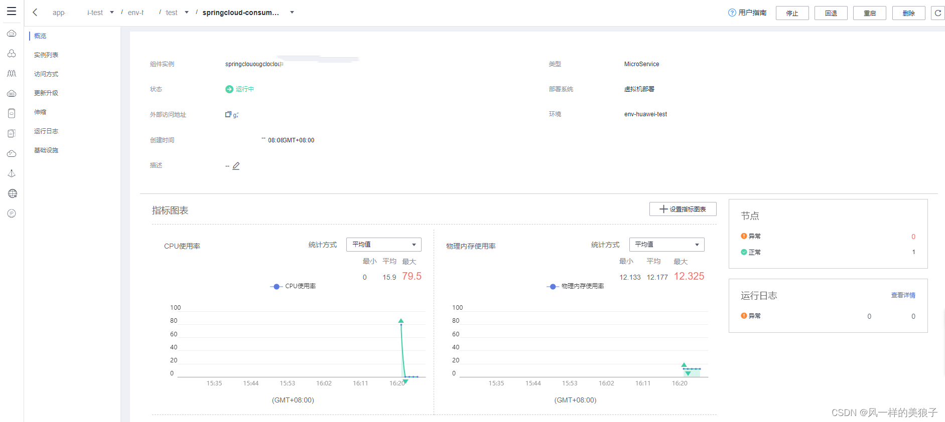This screenshot has height=422, width=945.
Task: Go back with the left arrow icon
Action: (x=35, y=12)
